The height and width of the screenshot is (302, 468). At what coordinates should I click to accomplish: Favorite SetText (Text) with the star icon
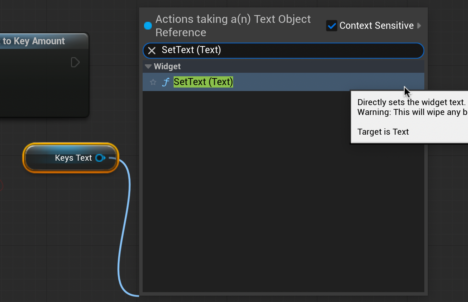click(x=153, y=82)
